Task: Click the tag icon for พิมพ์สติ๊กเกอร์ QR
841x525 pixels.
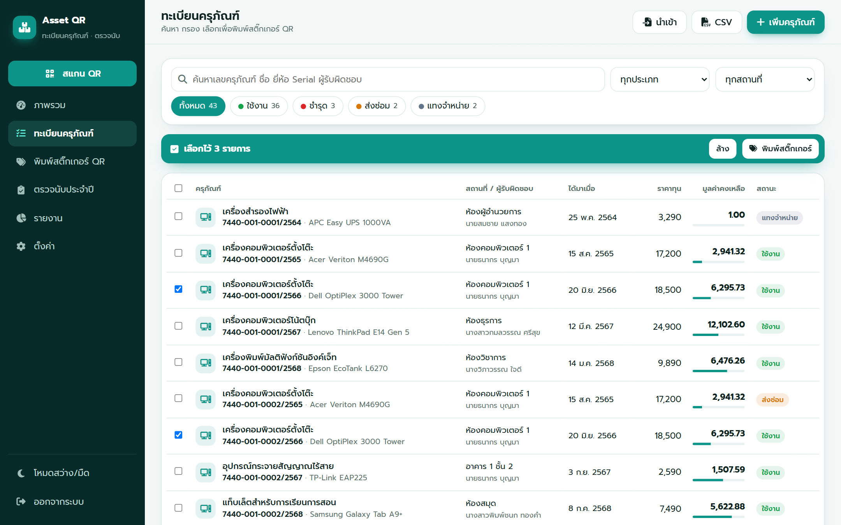Action: coord(21,161)
